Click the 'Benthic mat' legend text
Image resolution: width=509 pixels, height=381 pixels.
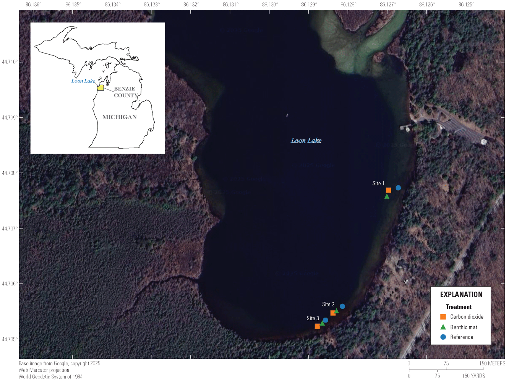coord(464,327)
